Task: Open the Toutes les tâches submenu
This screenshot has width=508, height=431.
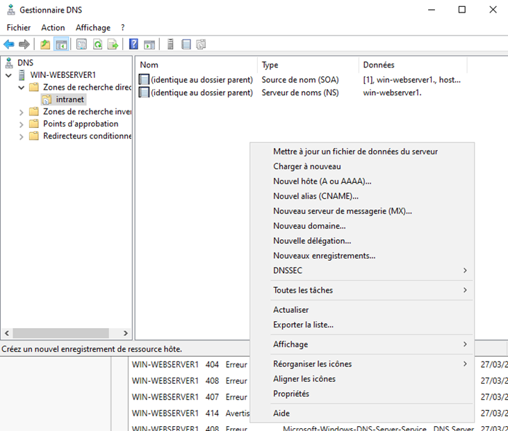Action: [x=362, y=290]
